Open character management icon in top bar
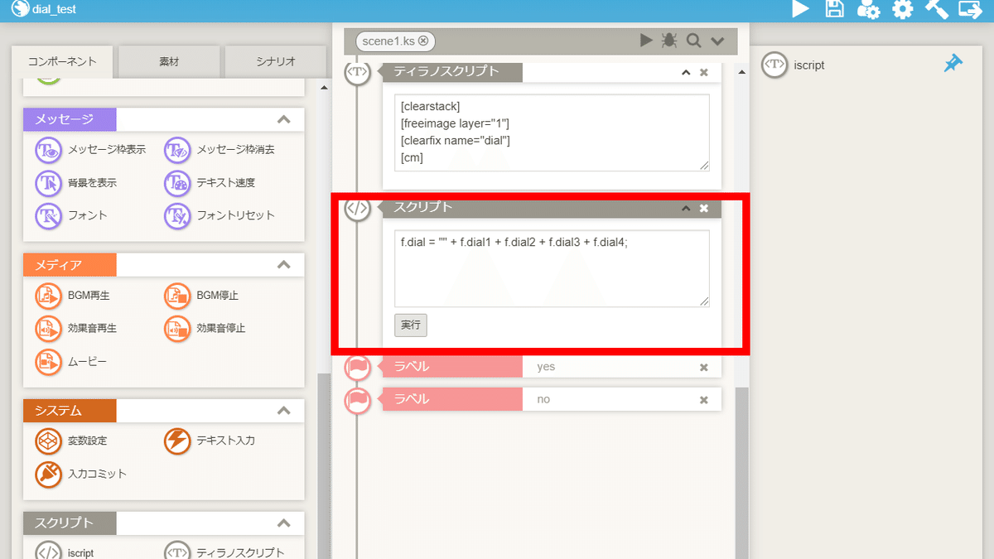 click(x=868, y=9)
